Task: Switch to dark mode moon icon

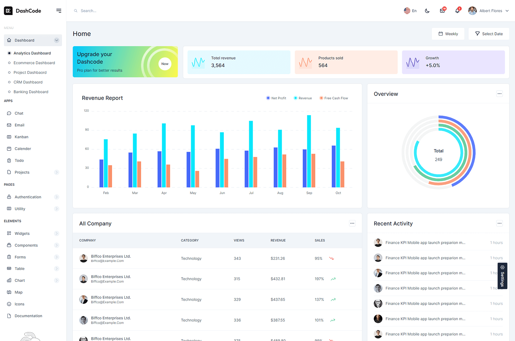Action: (x=427, y=11)
